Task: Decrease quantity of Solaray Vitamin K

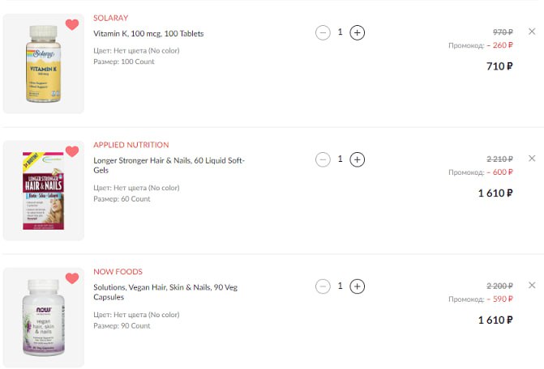Action: (323, 33)
